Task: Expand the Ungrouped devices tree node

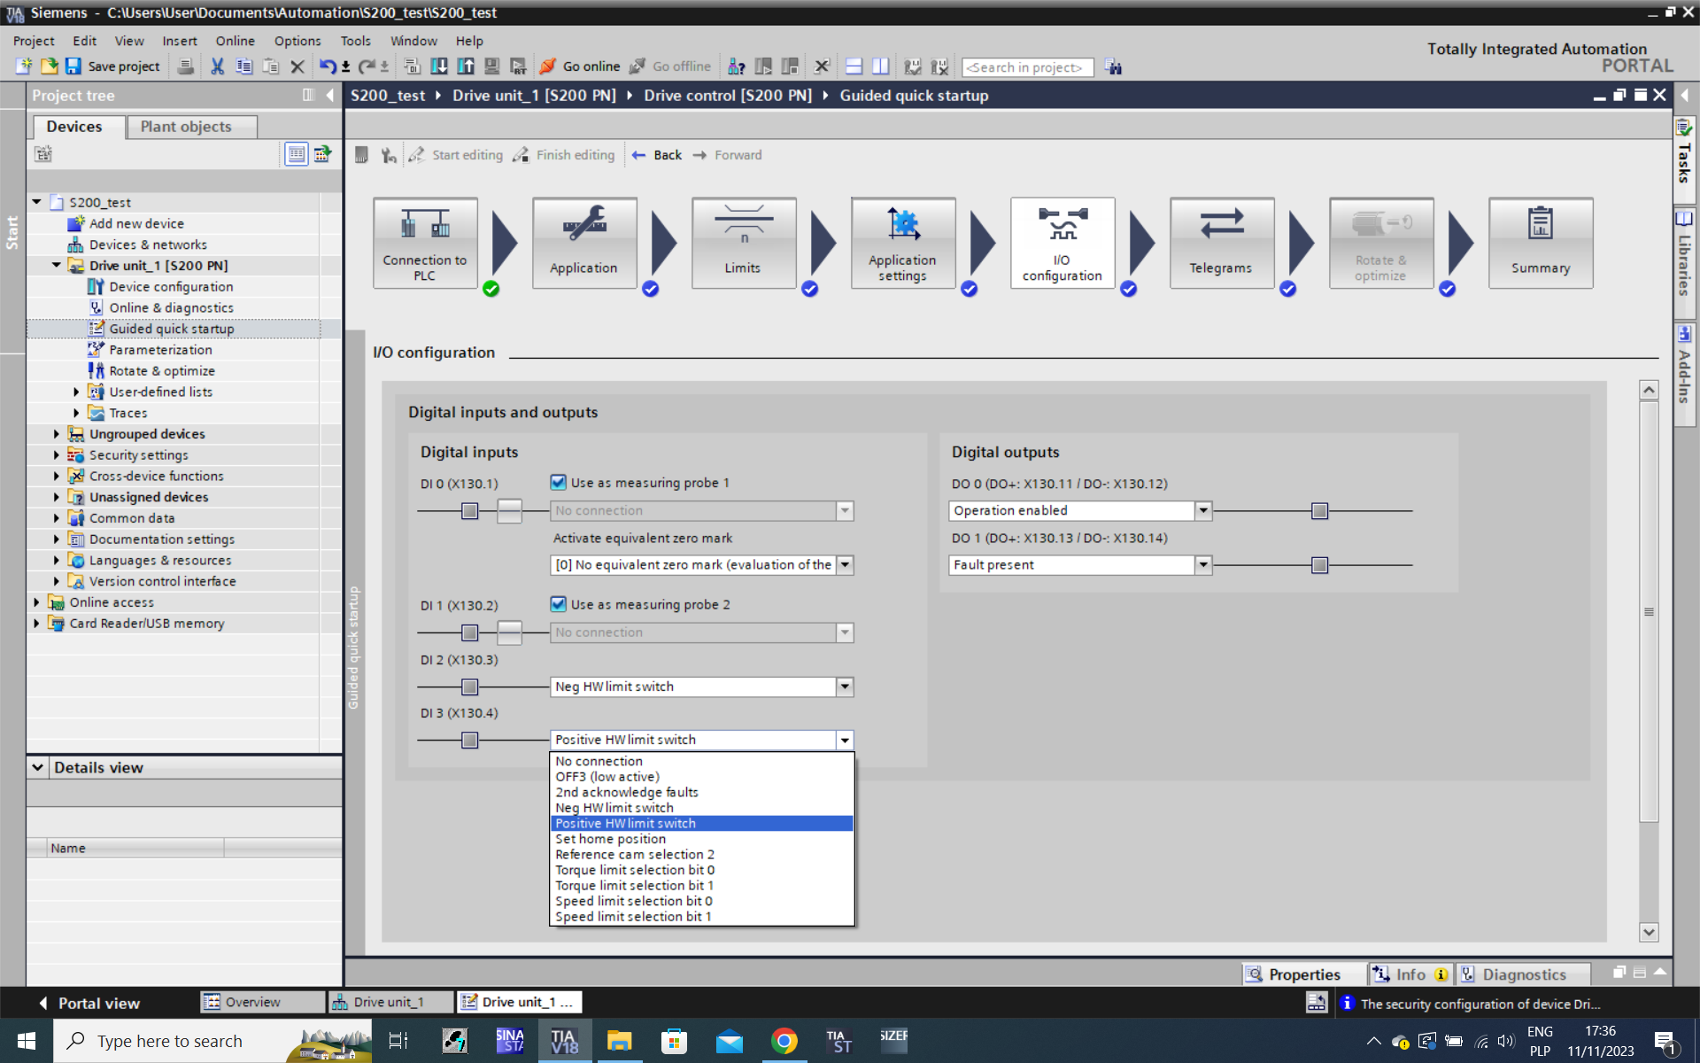Action: pos(57,434)
